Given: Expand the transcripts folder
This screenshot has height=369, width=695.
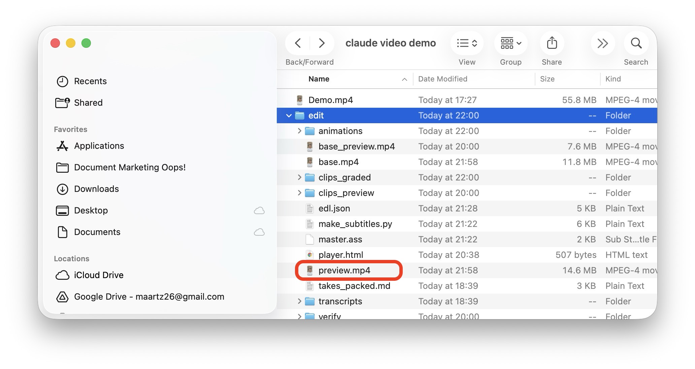Looking at the screenshot, I should pos(299,301).
